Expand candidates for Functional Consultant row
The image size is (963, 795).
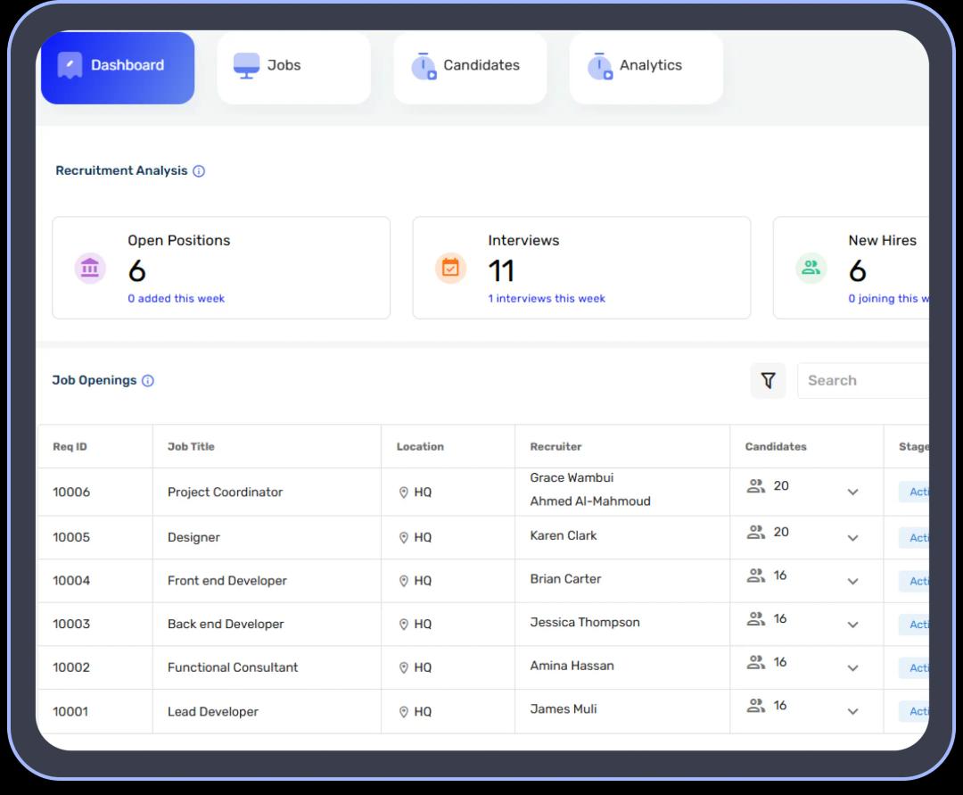852,668
